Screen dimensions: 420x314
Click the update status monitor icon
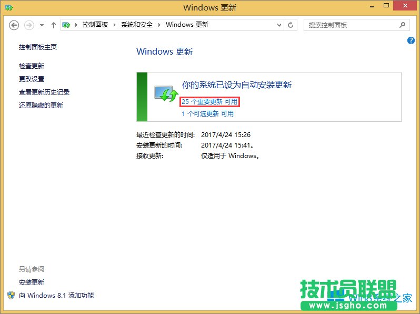click(x=166, y=93)
